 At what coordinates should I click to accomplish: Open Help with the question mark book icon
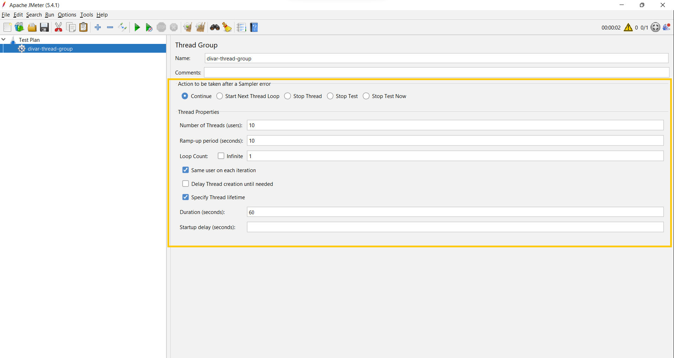254,27
